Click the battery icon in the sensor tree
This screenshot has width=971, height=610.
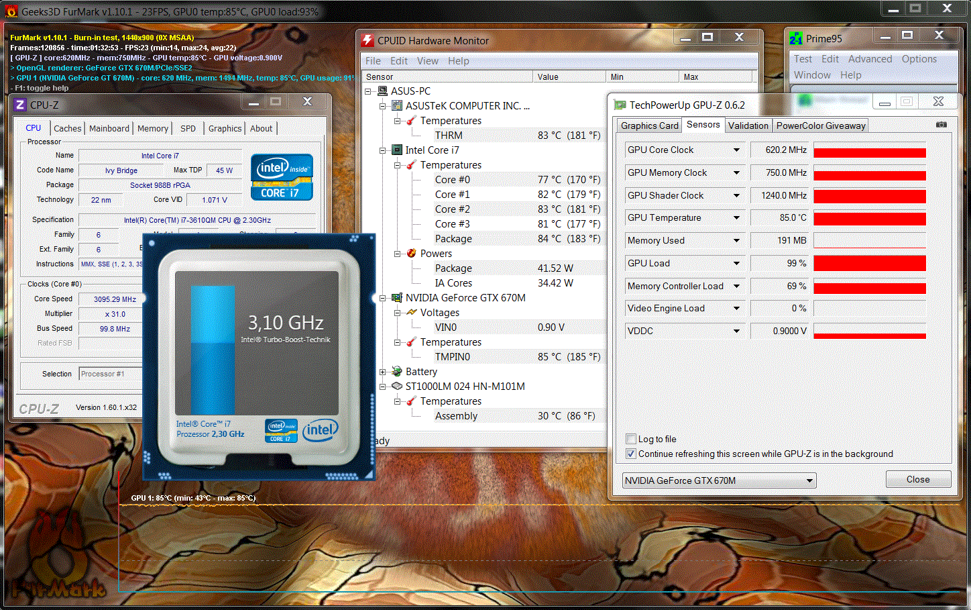tap(397, 371)
